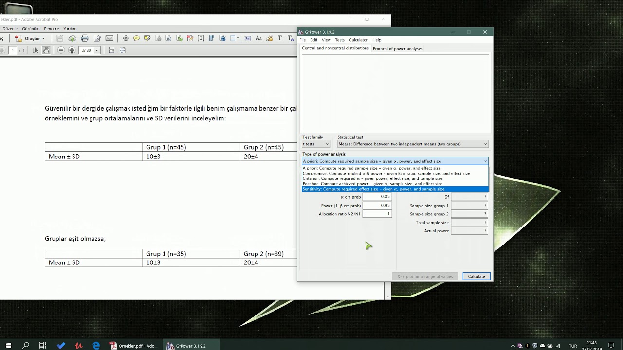Open the Test family t tests dropdown
Image resolution: width=623 pixels, height=350 pixels.
[x=316, y=144]
